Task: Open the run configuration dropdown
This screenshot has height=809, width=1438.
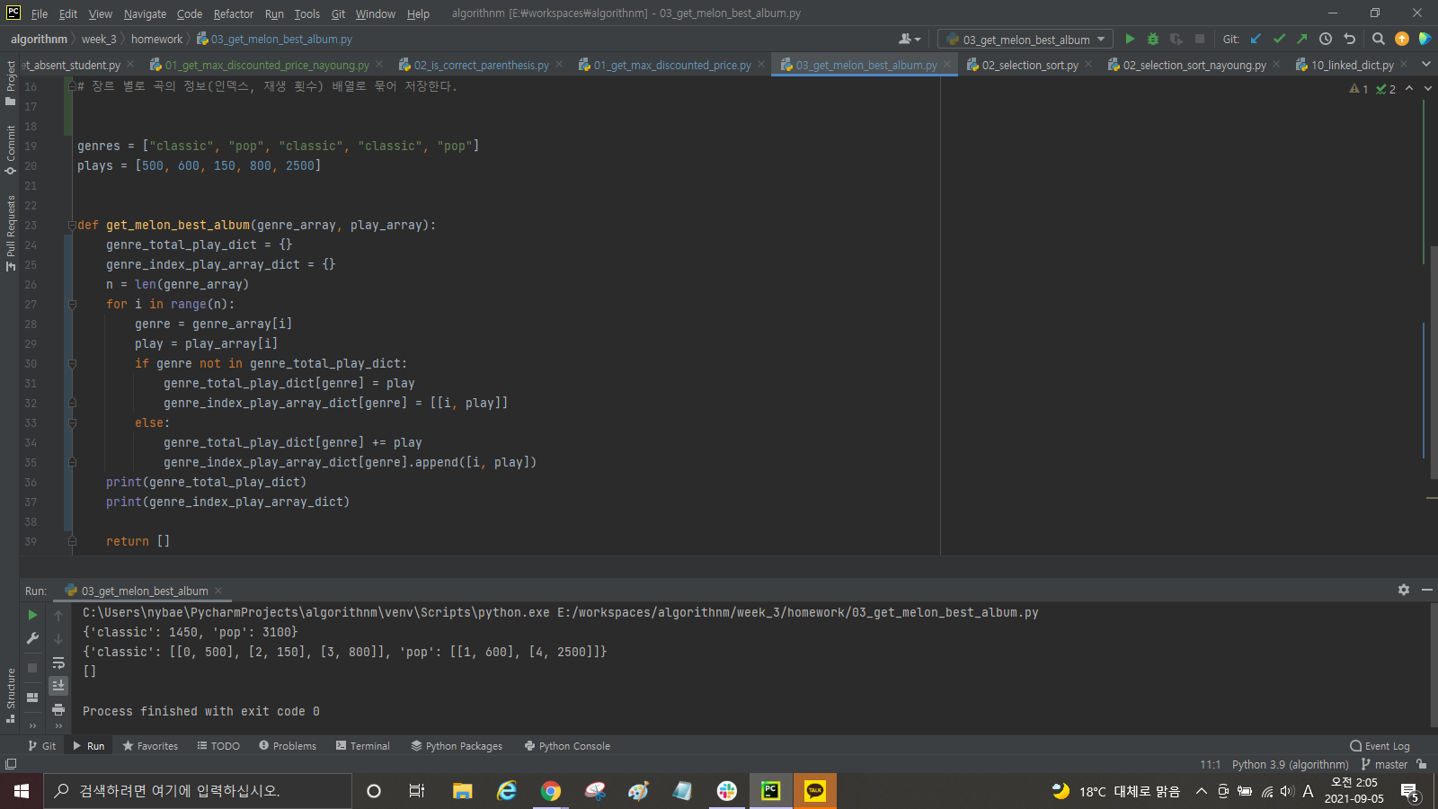Action: [1025, 40]
